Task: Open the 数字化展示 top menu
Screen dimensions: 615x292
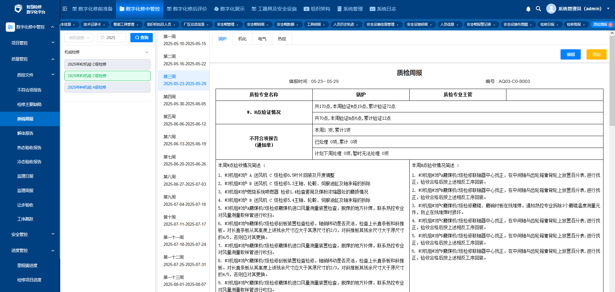Action: coord(229,9)
